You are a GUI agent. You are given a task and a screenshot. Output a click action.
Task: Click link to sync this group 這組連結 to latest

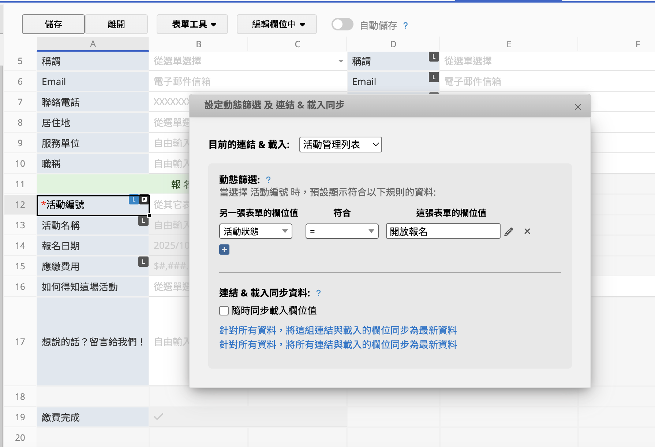coord(338,330)
